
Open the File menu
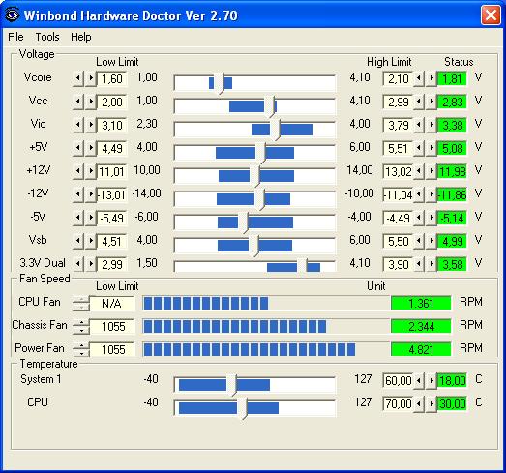point(15,37)
